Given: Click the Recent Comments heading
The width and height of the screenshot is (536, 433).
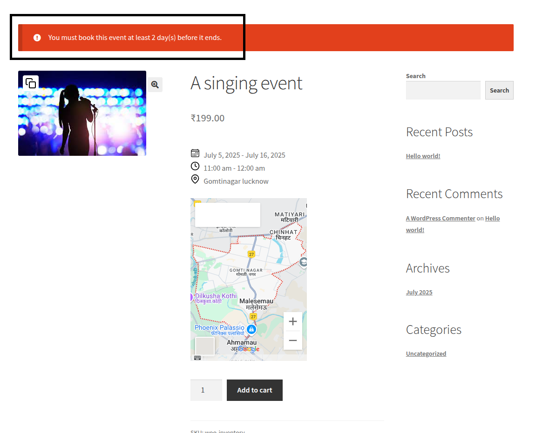Looking at the screenshot, I should pos(454,194).
